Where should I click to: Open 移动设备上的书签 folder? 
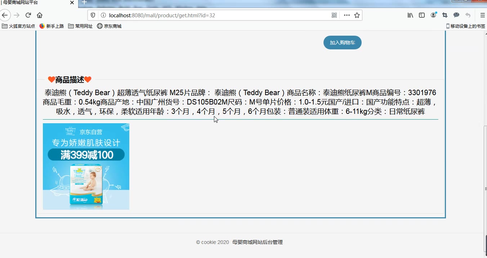[x=466, y=26]
